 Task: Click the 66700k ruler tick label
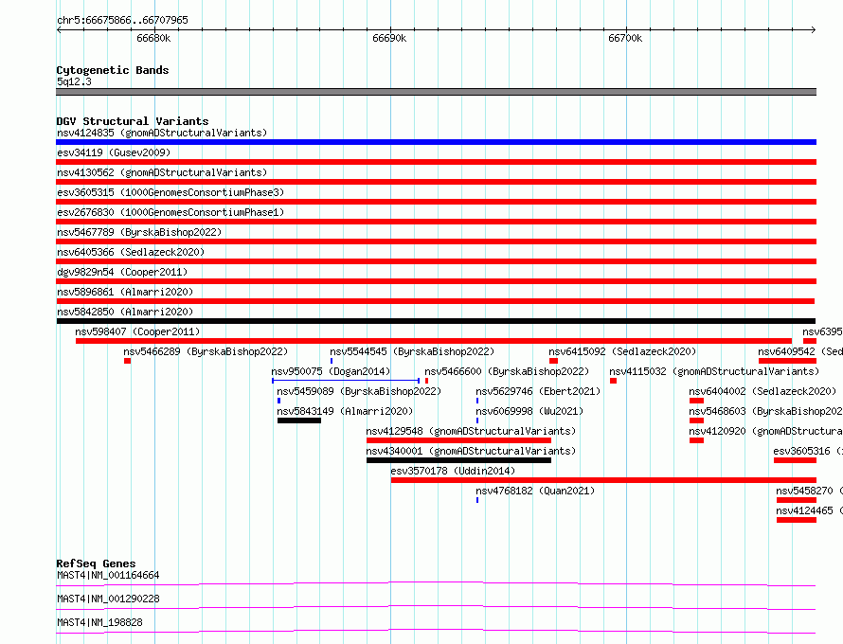pos(625,38)
